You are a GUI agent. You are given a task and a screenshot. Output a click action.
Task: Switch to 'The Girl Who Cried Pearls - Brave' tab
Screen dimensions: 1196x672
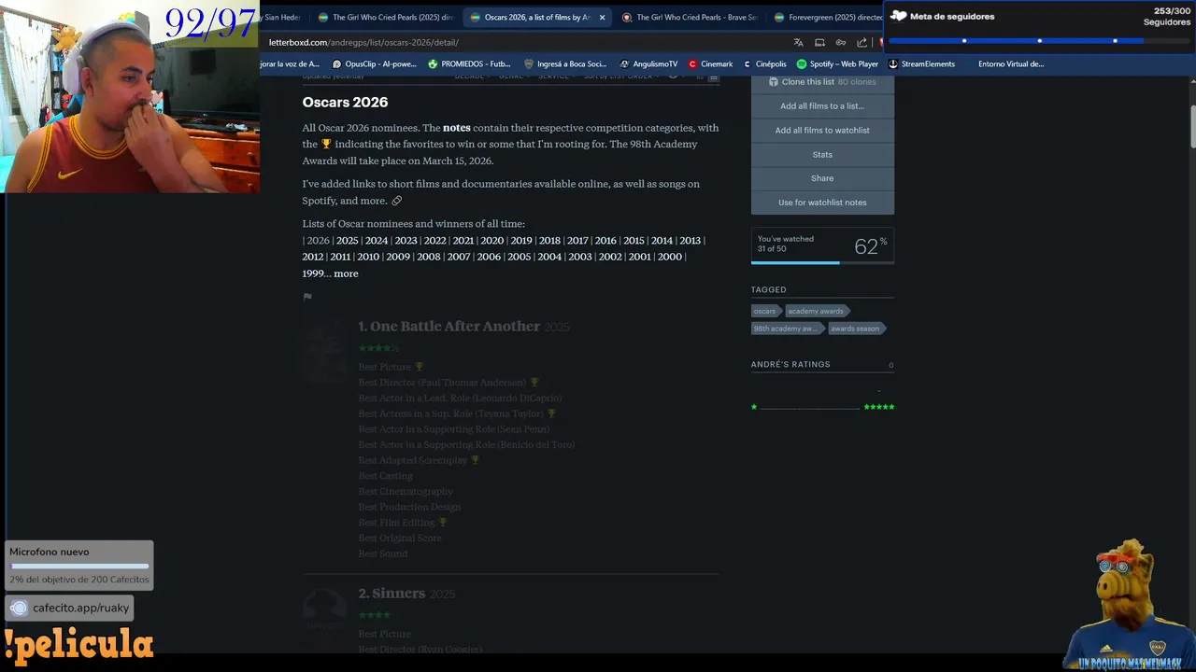pos(690,17)
